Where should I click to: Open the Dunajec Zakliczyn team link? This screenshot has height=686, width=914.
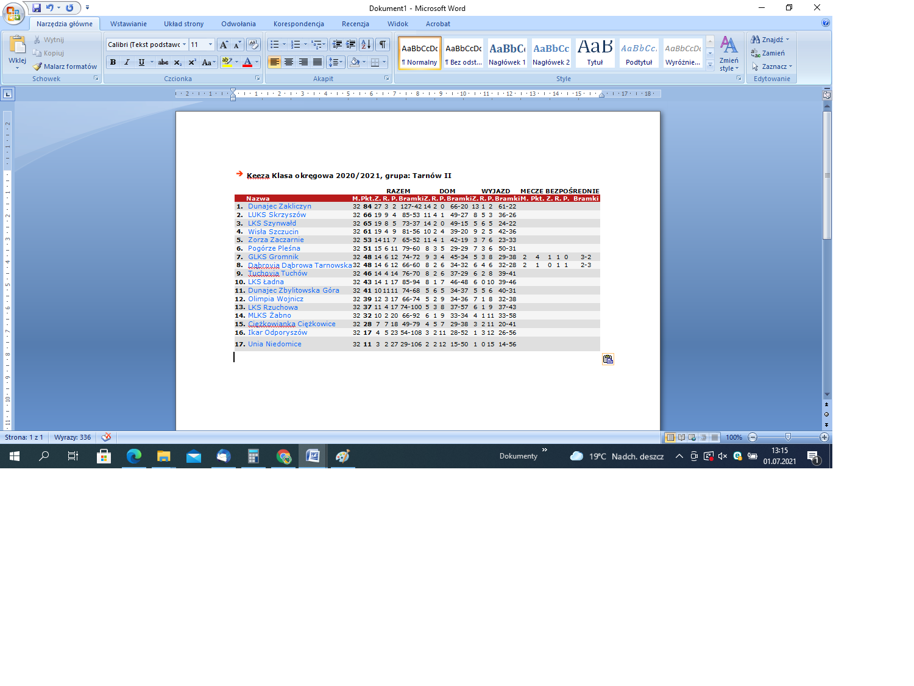[x=279, y=206]
